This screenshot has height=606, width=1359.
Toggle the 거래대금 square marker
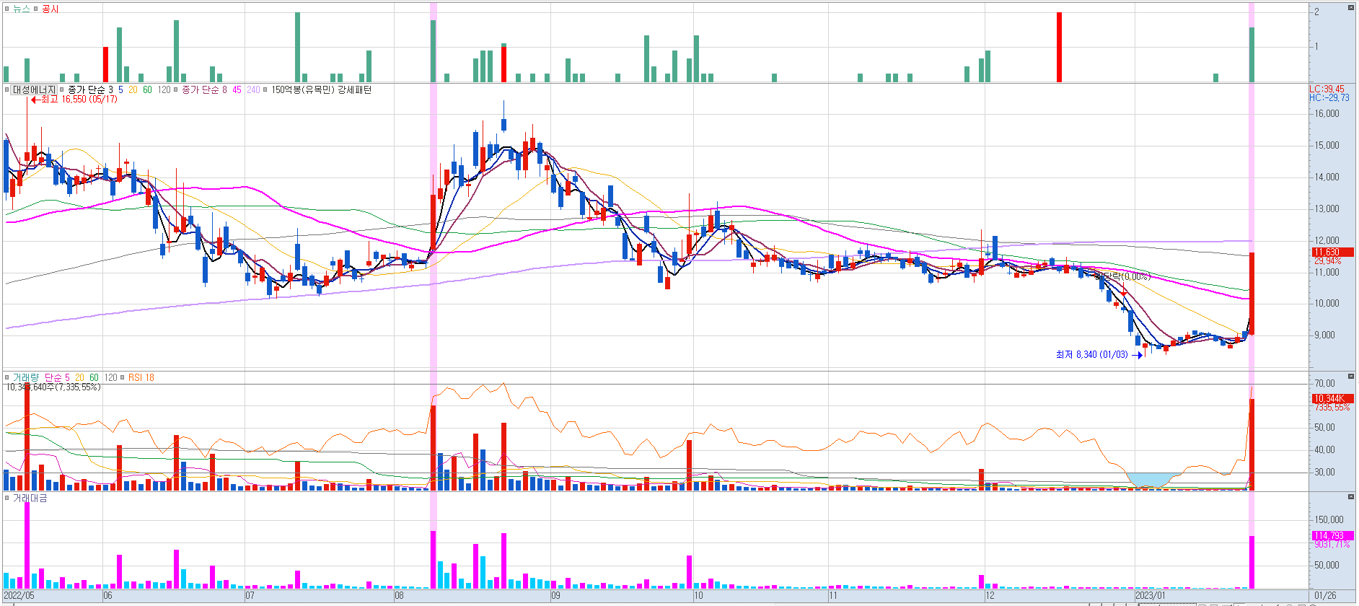pos(6,498)
